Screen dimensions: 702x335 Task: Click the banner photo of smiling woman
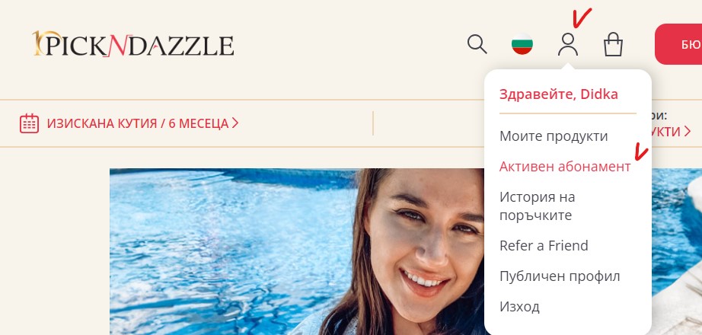[297, 252]
